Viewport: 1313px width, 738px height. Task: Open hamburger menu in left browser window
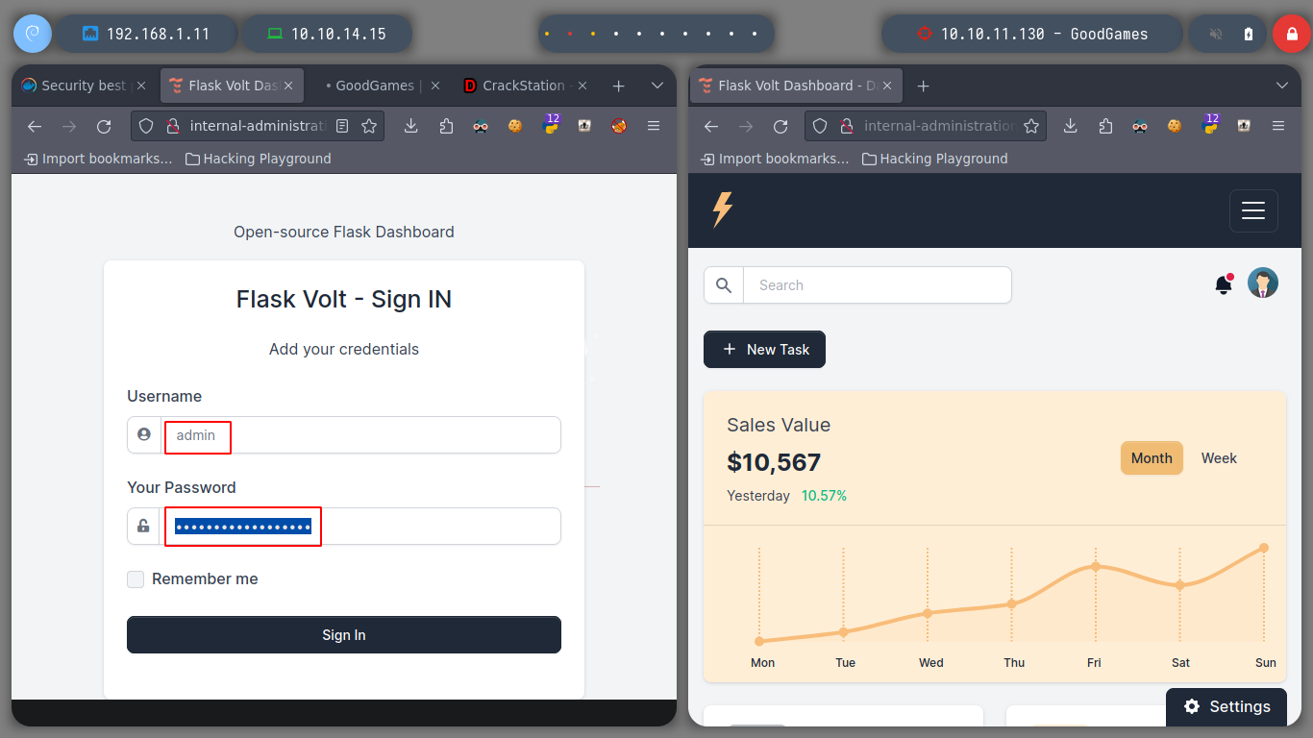[654, 126]
